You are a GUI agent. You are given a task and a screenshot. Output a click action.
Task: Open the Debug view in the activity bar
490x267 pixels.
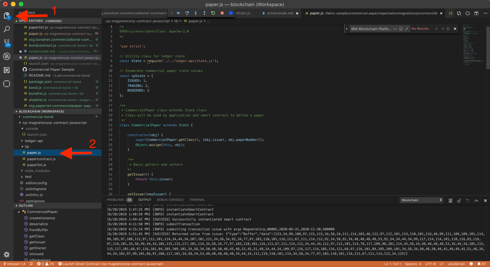[x=7, y=56]
